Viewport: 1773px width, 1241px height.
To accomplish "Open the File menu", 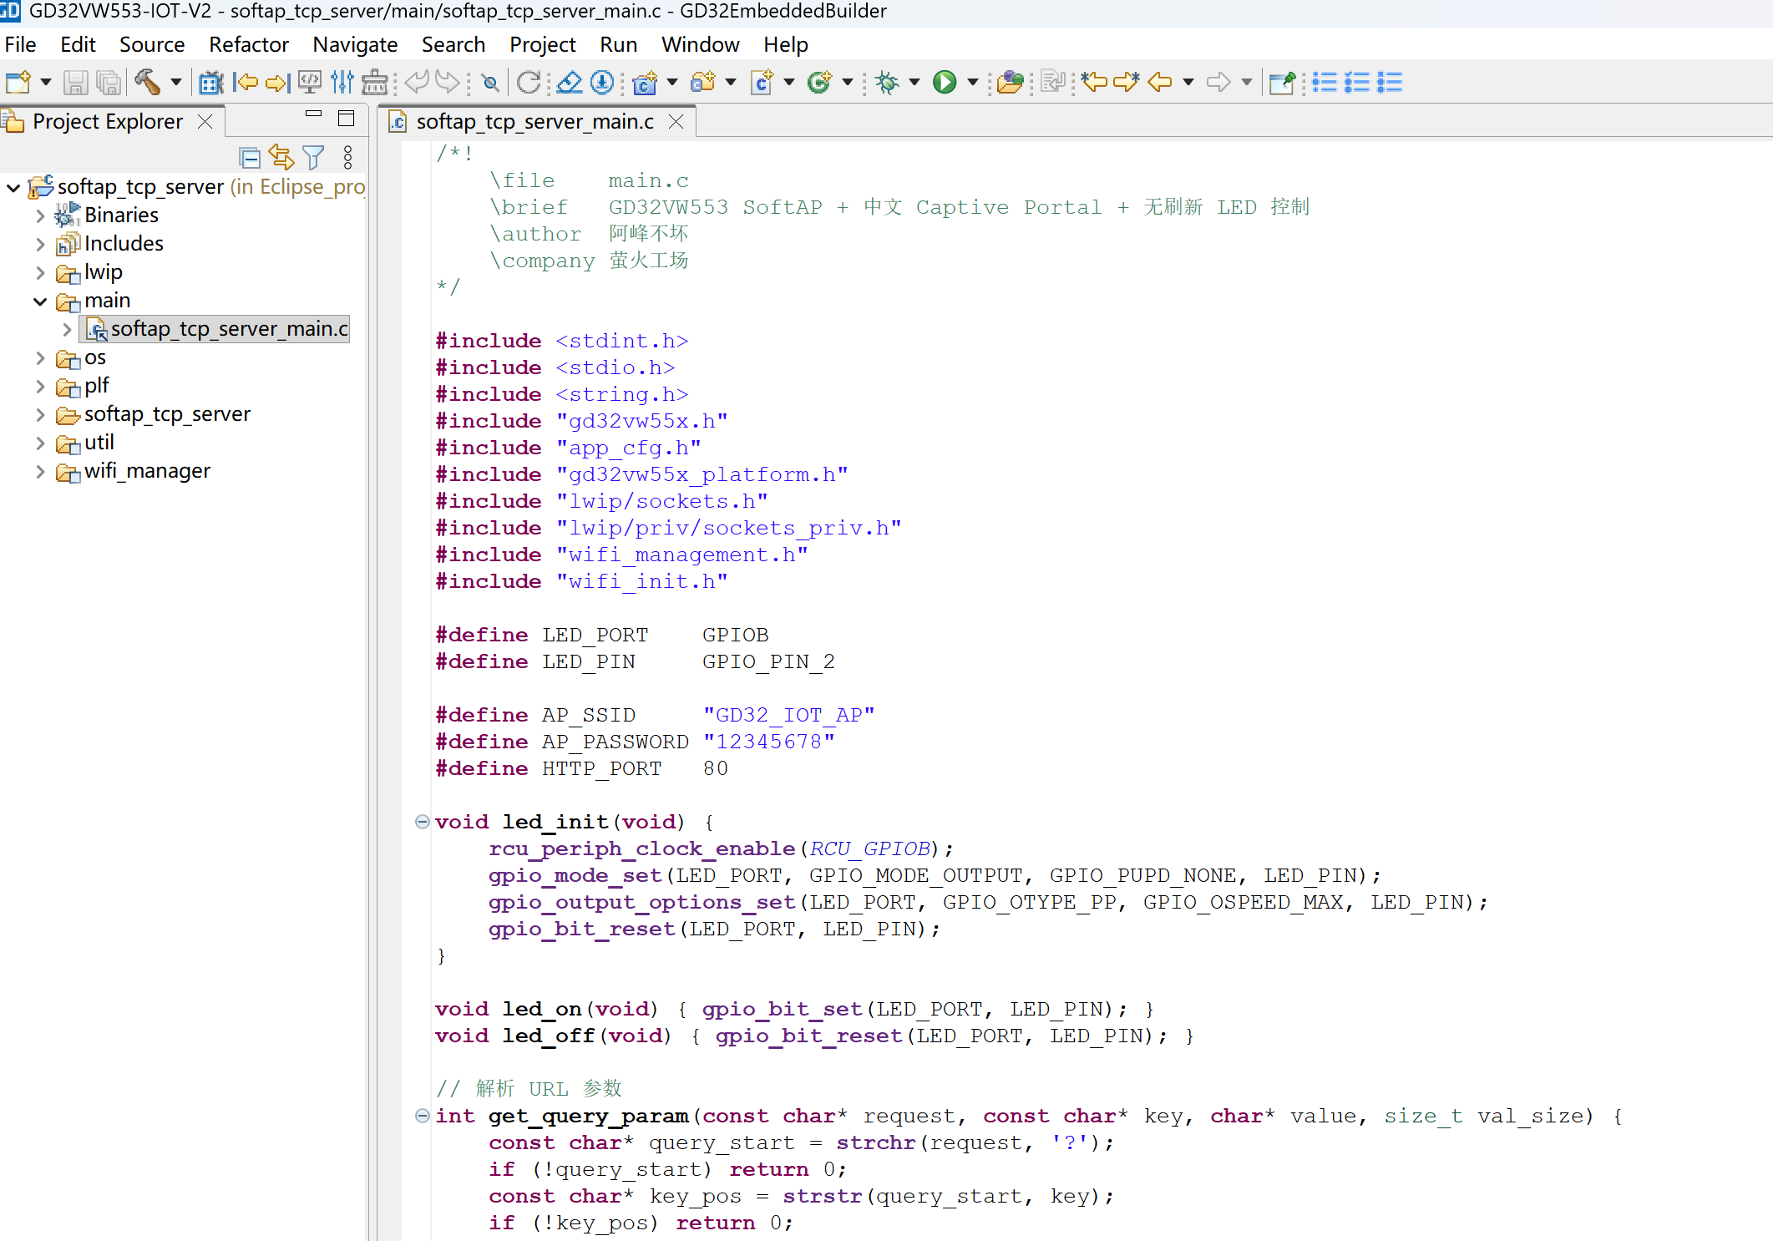I will pyautogui.click(x=20, y=44).
